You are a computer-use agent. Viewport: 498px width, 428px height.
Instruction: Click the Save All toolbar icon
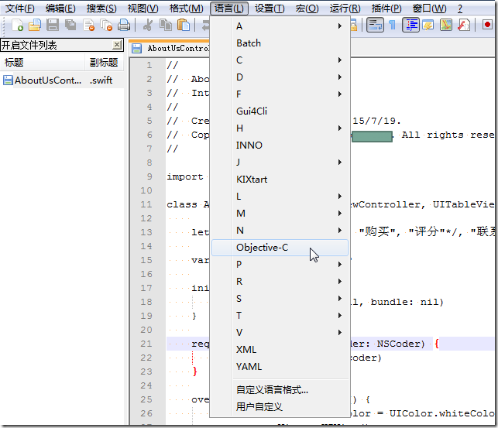[70, 25]
